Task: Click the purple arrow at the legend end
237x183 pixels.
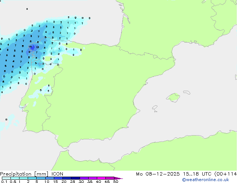Action: (118, 178)
